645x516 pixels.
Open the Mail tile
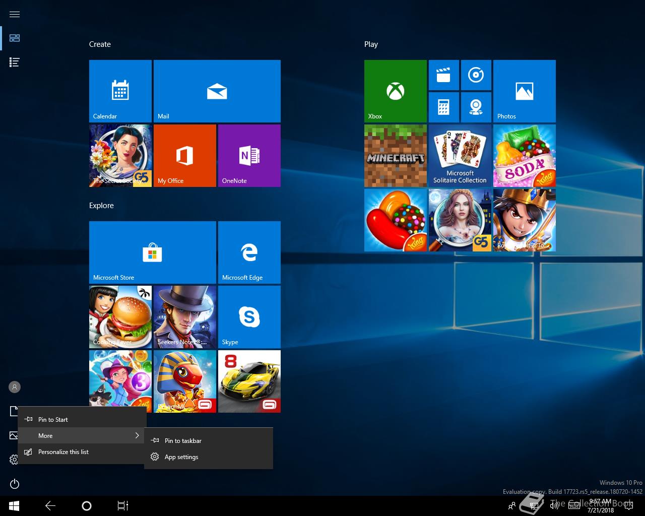[217, 91]
